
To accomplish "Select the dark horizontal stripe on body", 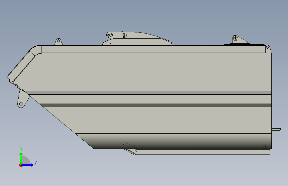I will pos(156,106).
